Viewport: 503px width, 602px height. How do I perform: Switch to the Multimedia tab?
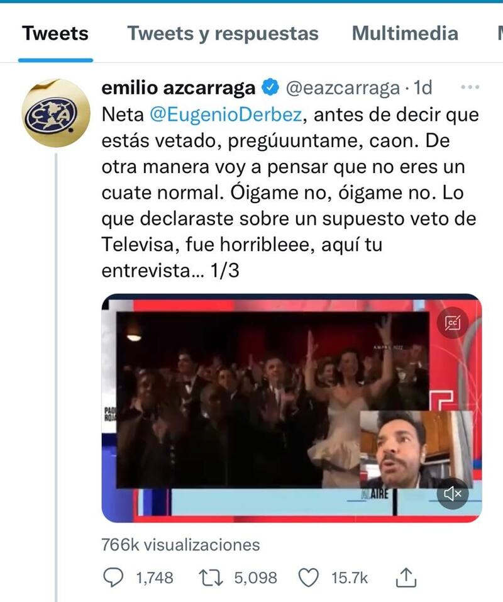coord(405,33)
